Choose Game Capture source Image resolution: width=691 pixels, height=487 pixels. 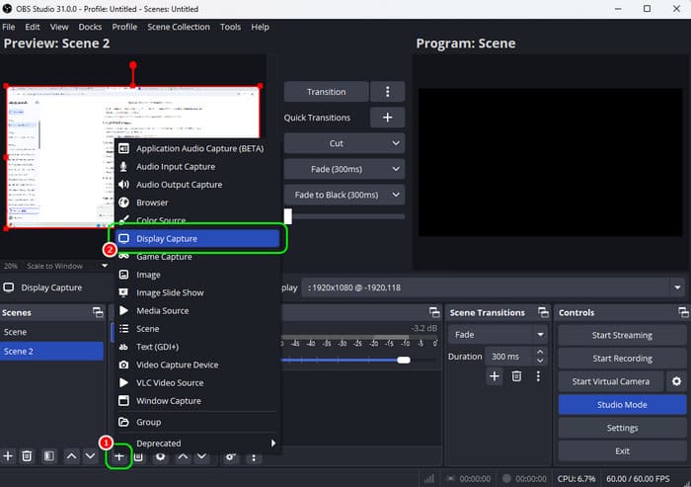(x=197, y=257)
